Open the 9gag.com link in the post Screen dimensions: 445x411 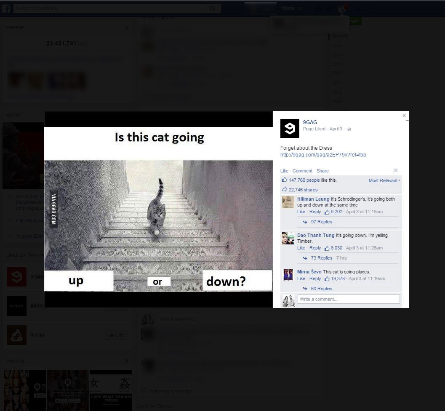[323, 154]
